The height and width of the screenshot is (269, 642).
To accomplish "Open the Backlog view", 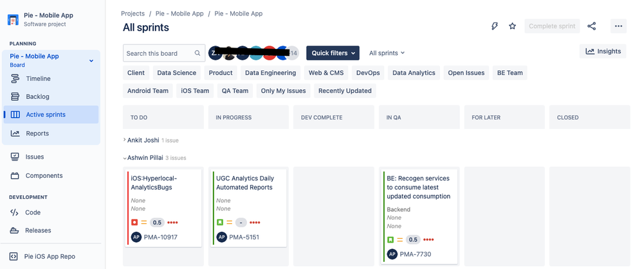I will [x=37, y=96].
